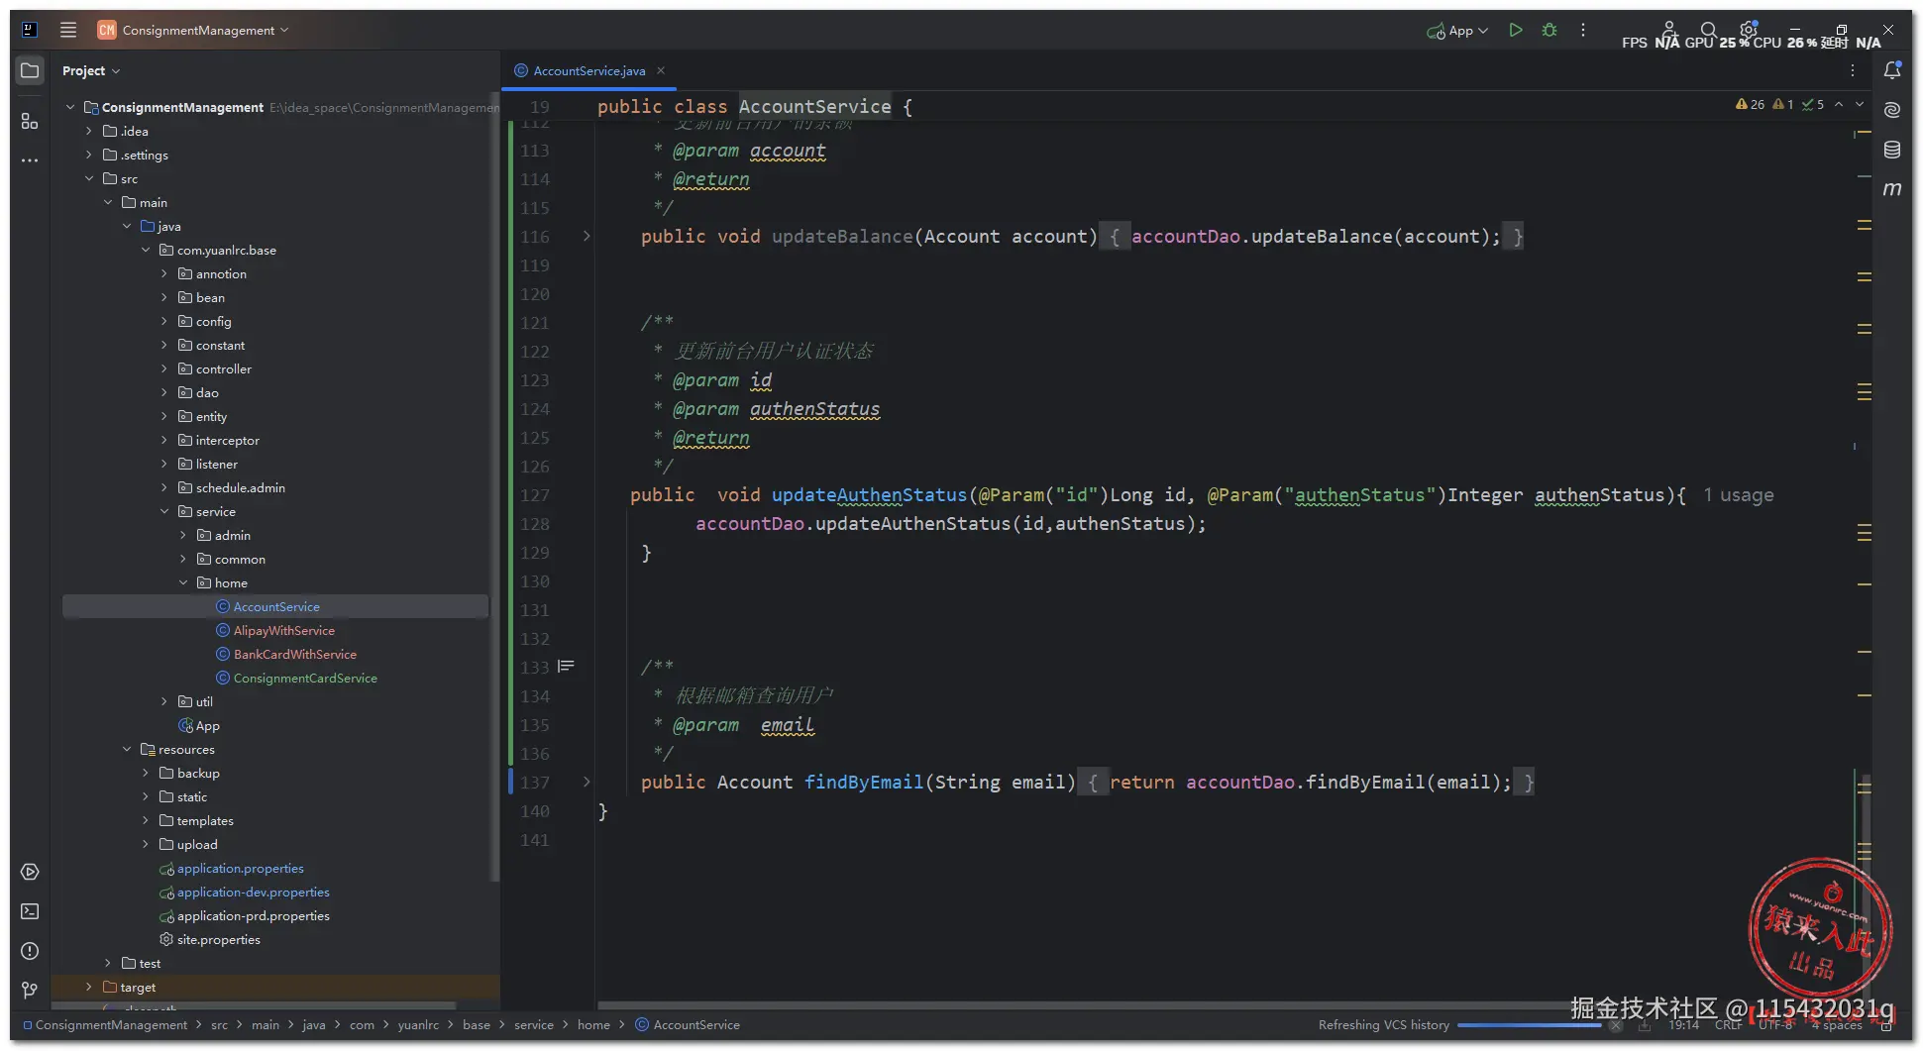Open the App run configuration dropdown
Screen dimensions: 1923x1051
point(1457,31)
